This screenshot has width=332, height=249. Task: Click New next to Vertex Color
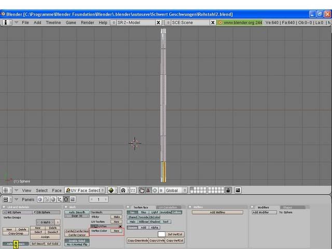116,231
